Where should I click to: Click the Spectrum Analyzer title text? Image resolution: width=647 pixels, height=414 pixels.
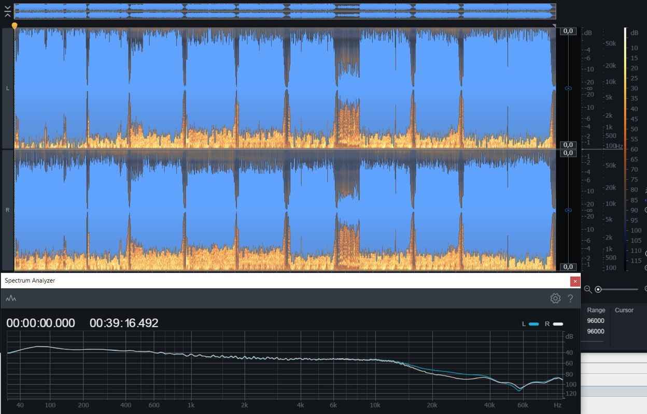pyautogui.click(x=30, y=280)
